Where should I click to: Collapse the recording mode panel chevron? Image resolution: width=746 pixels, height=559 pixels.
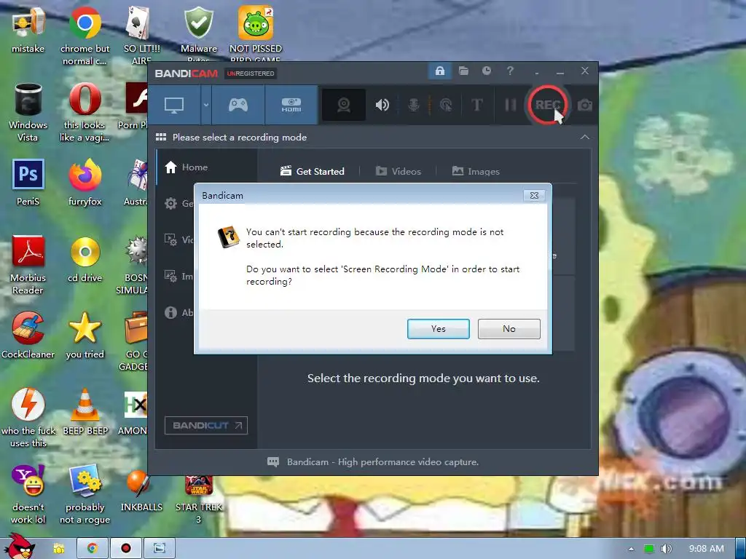(x=585, y=137)
